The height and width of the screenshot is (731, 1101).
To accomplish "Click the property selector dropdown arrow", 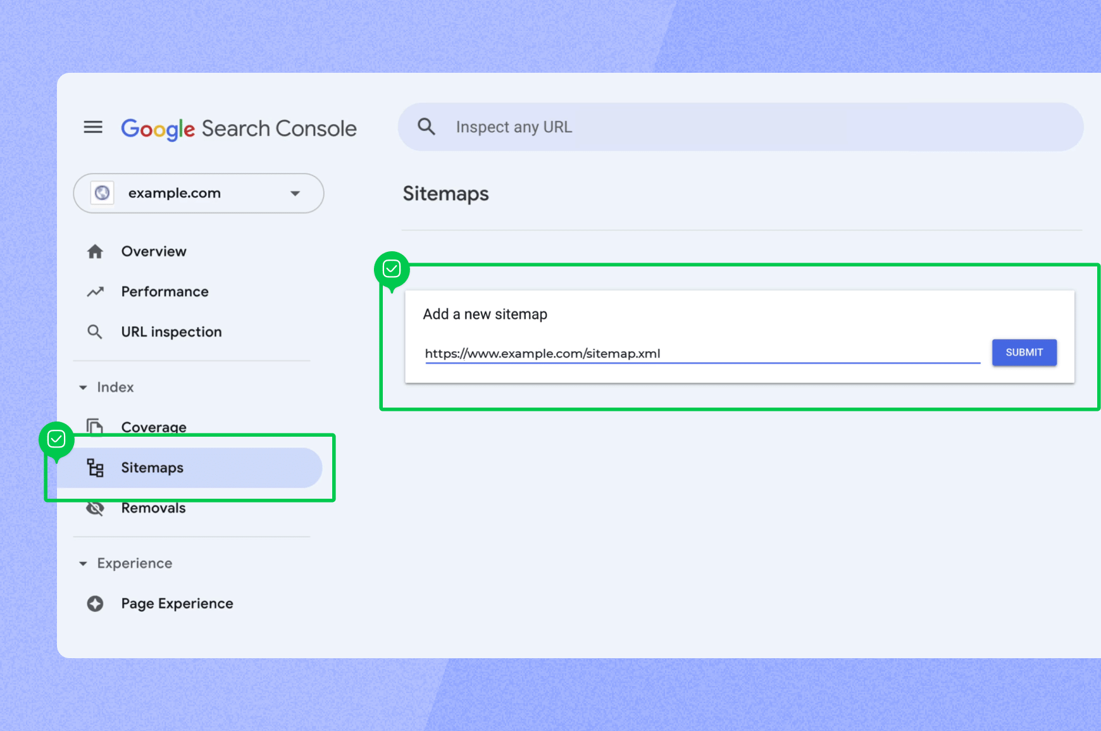I will coord(295,193).
